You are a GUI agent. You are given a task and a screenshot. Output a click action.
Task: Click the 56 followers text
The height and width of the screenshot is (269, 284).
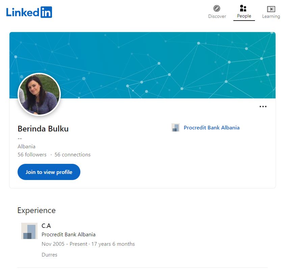32,154
